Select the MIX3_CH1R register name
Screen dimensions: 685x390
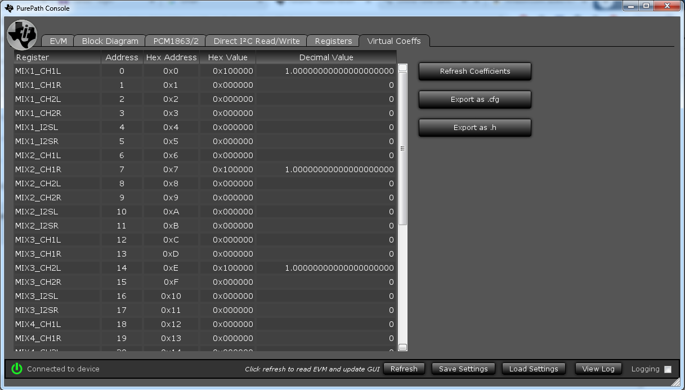[38, 254]
